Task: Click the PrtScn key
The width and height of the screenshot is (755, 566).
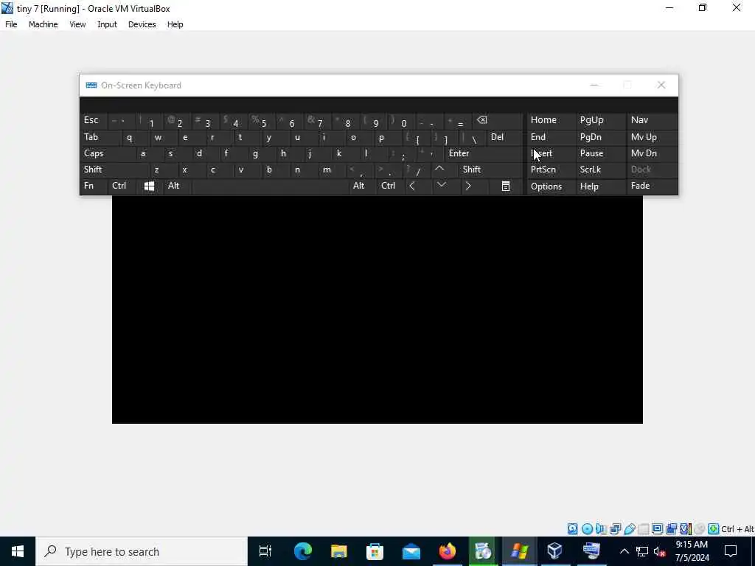Action: (x=551, y=170)
